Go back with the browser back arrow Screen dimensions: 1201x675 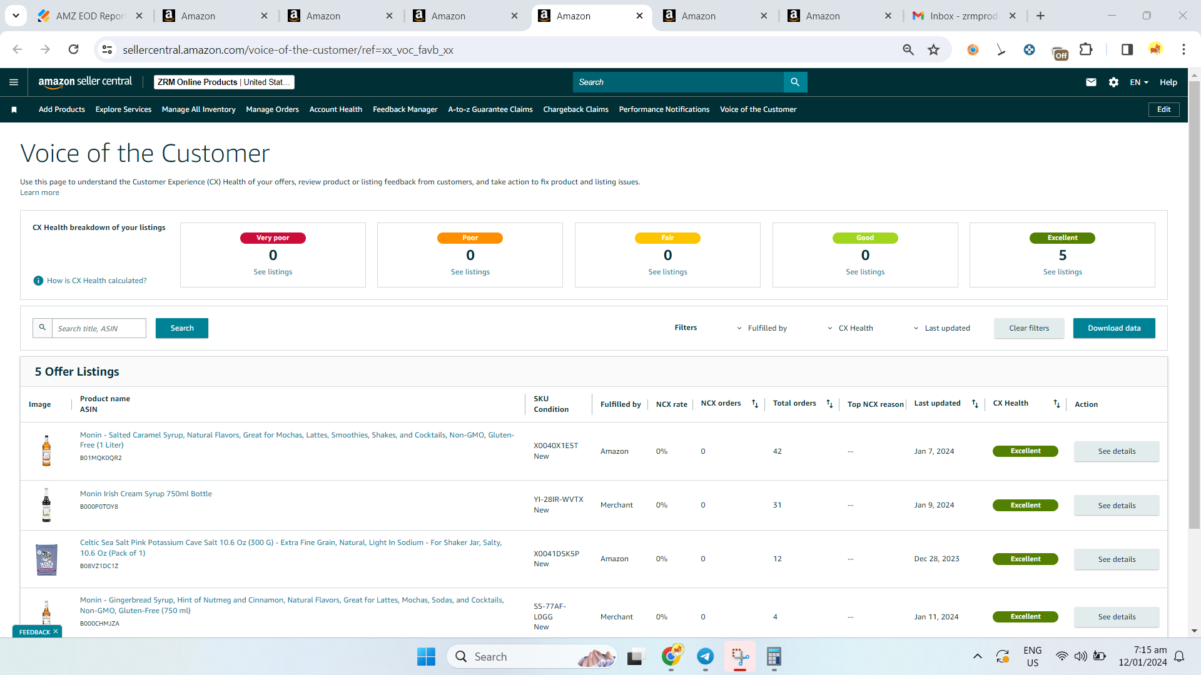[x=18, y=49]
